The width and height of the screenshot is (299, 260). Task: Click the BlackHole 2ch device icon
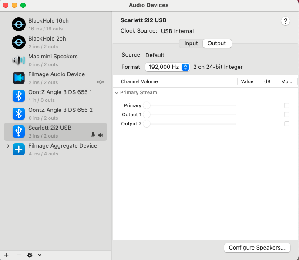click(19, 42)
